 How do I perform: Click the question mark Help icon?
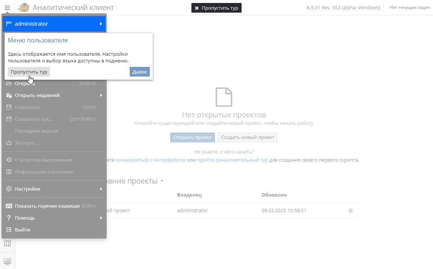(9, 218)
